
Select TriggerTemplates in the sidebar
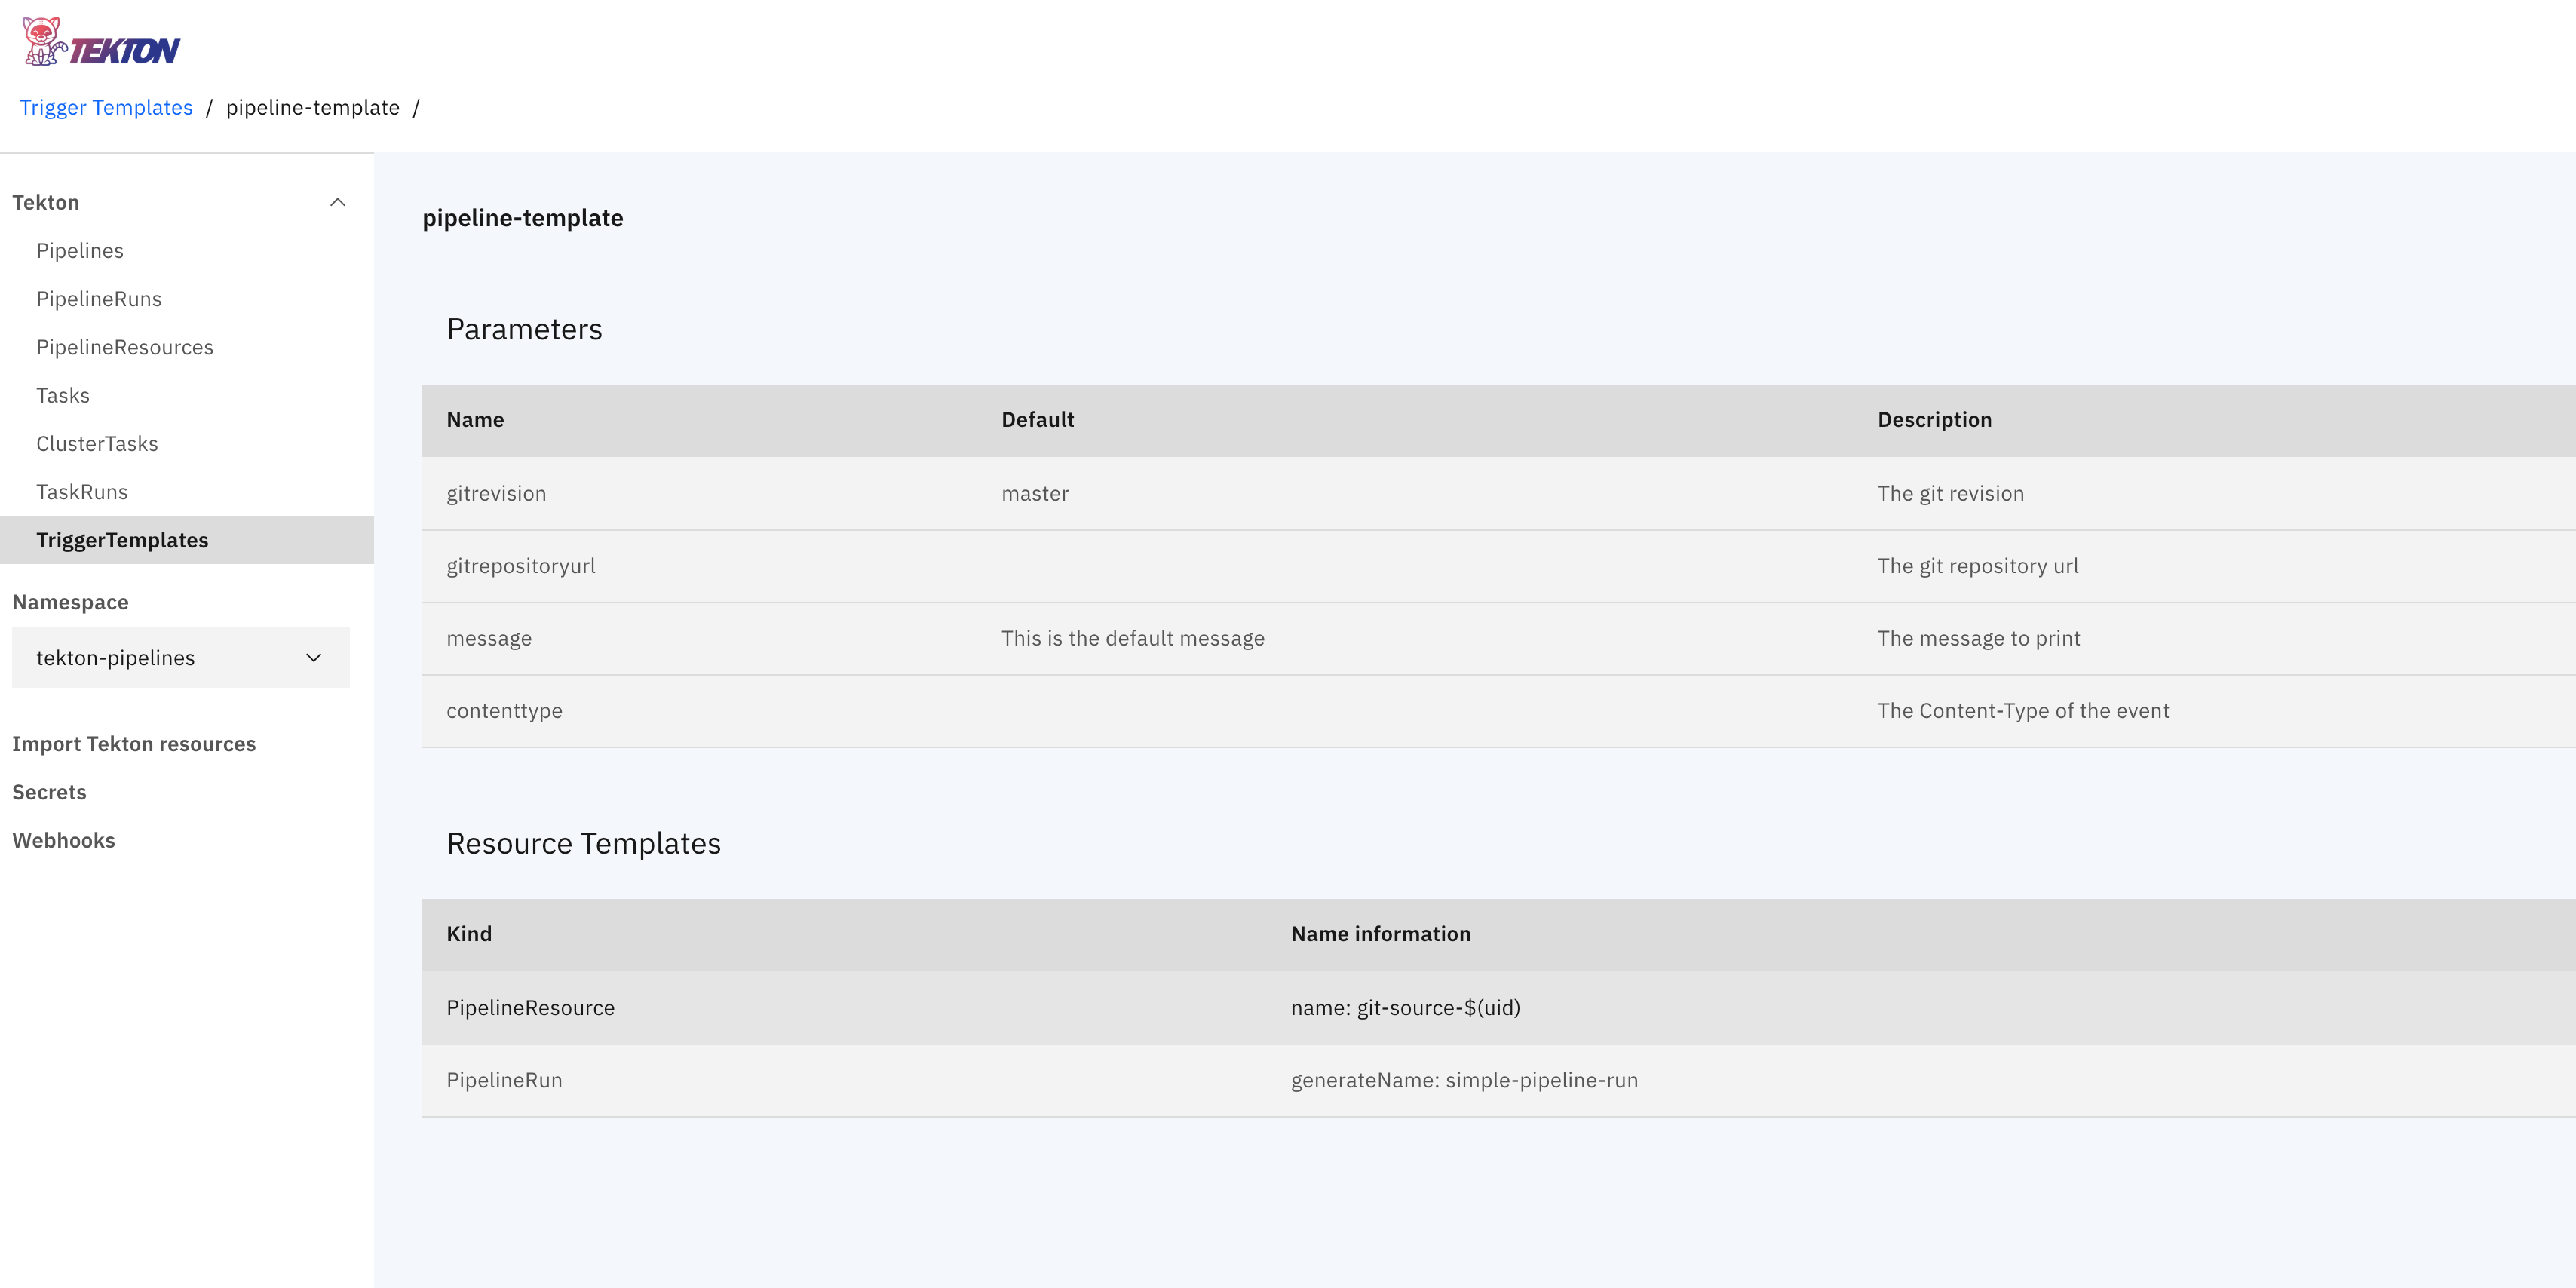187,540
